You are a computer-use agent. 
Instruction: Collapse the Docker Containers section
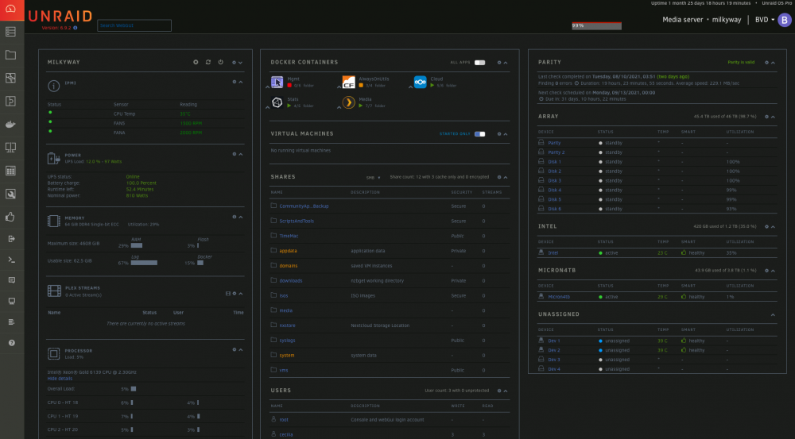pyautogui.click(x=506, y=63)
